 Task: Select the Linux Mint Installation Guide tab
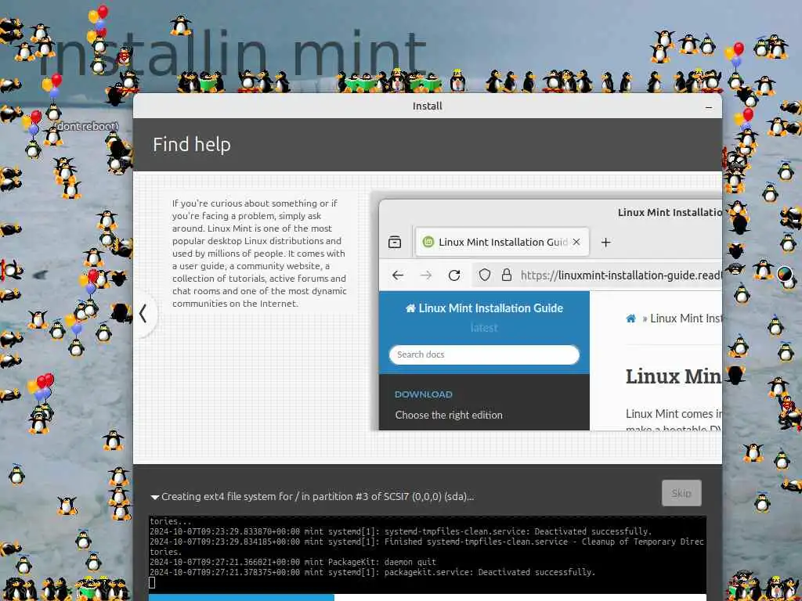click(502, 242)
